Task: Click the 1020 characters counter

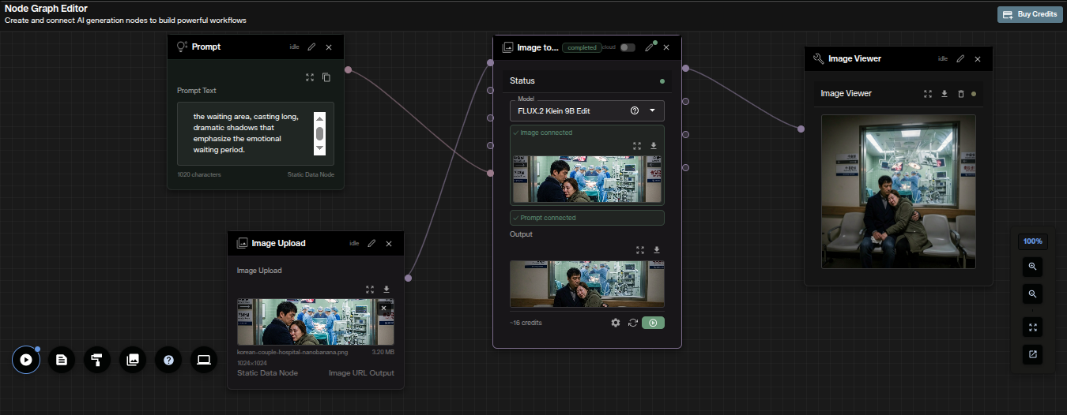Action: click(199, 174)
